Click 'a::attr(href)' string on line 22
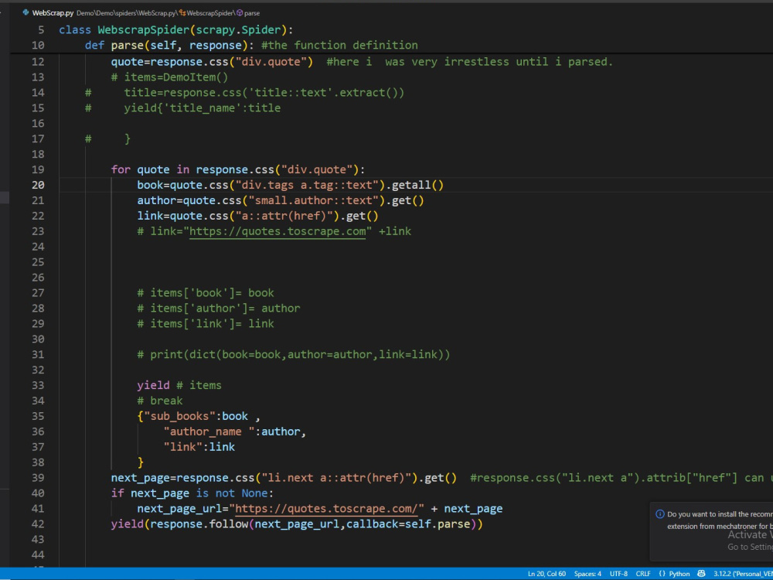Image resolution: width=773 pixels, height=580 pixels. [x=284, y=216]
